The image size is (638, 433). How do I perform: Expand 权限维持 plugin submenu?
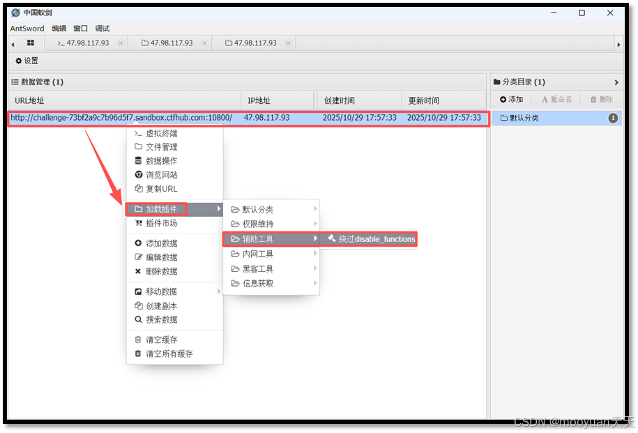click(x=271, y=224)
